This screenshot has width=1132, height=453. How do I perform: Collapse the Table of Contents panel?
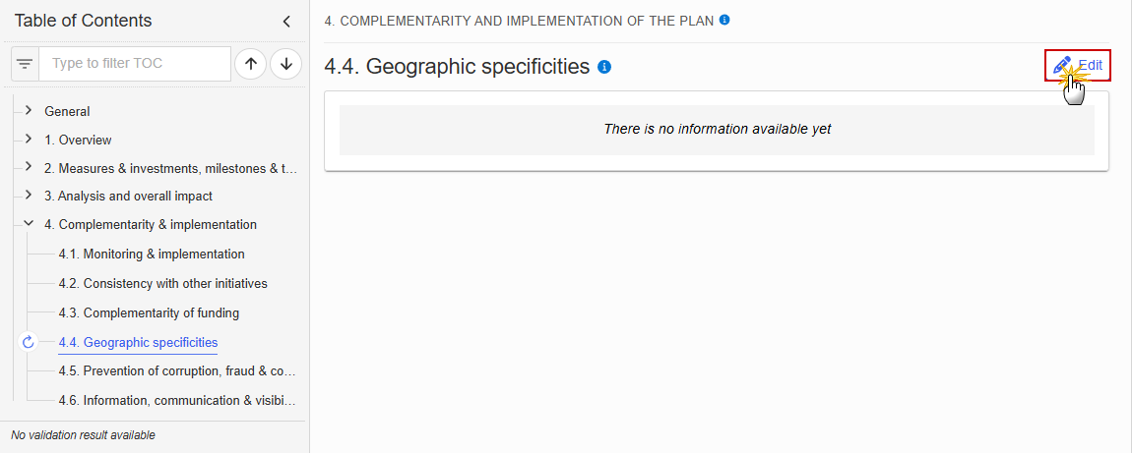tap(286, 22)
